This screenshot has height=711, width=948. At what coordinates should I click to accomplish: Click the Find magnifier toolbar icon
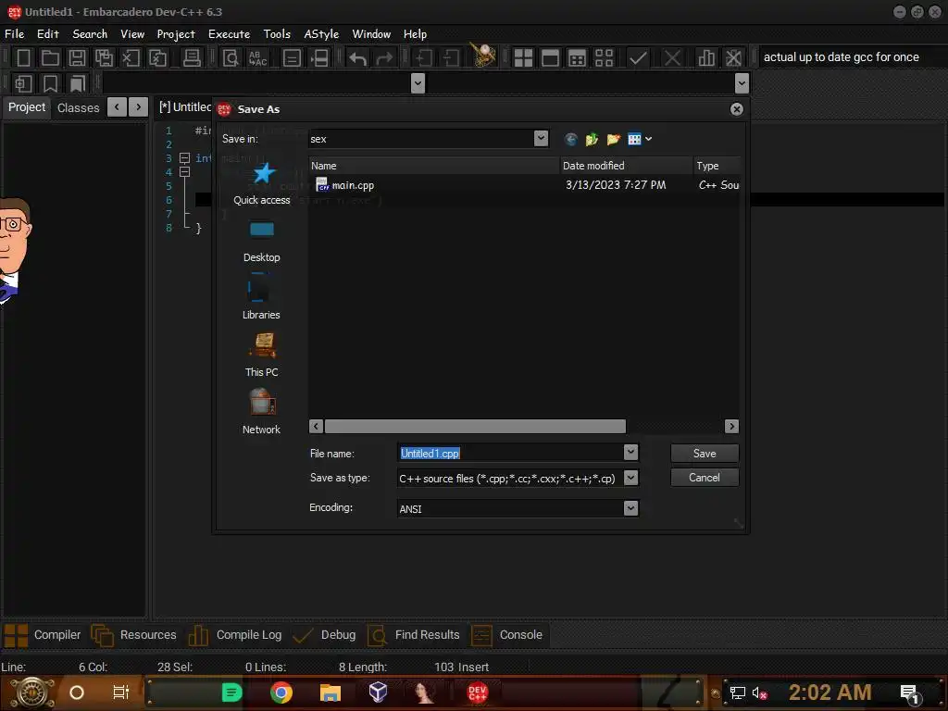pos(231,58)
